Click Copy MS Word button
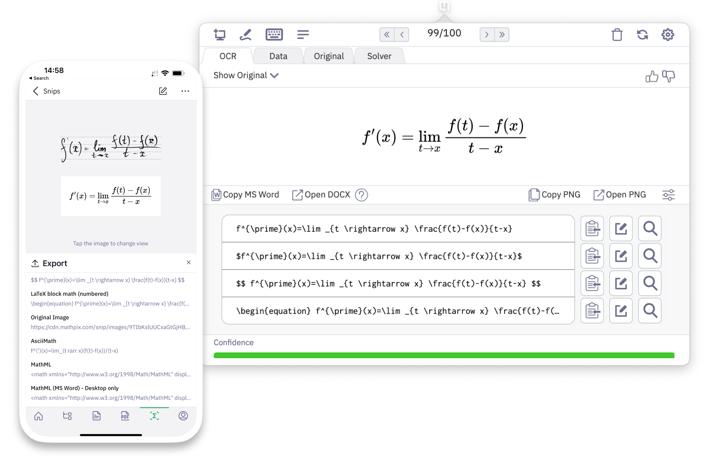718x456 pixels. (246, 195)
